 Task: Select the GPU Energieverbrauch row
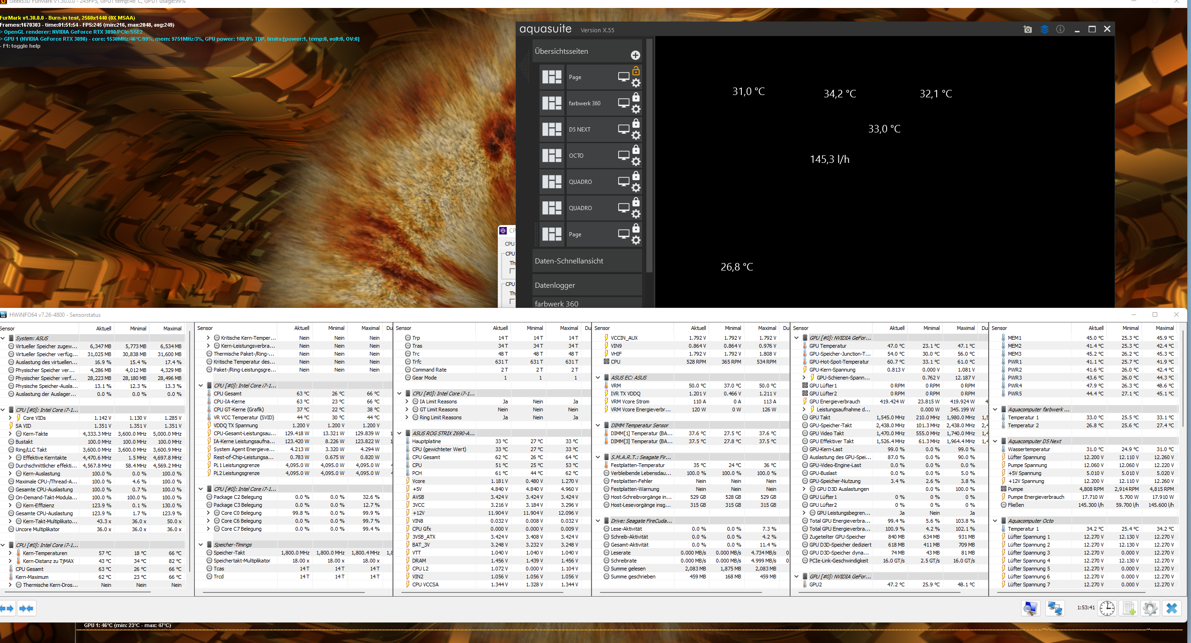point(889,402)
